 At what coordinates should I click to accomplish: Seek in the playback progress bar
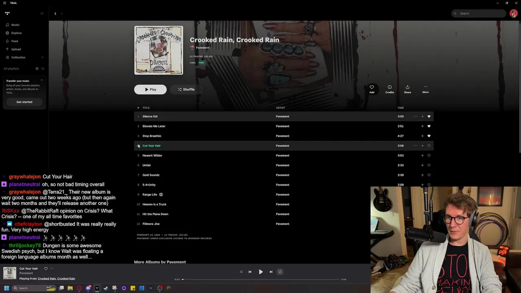[260, 280]
